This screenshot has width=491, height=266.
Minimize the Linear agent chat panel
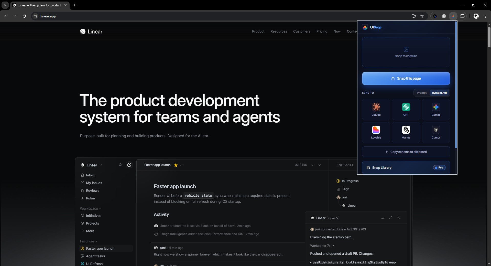(383, 218)
